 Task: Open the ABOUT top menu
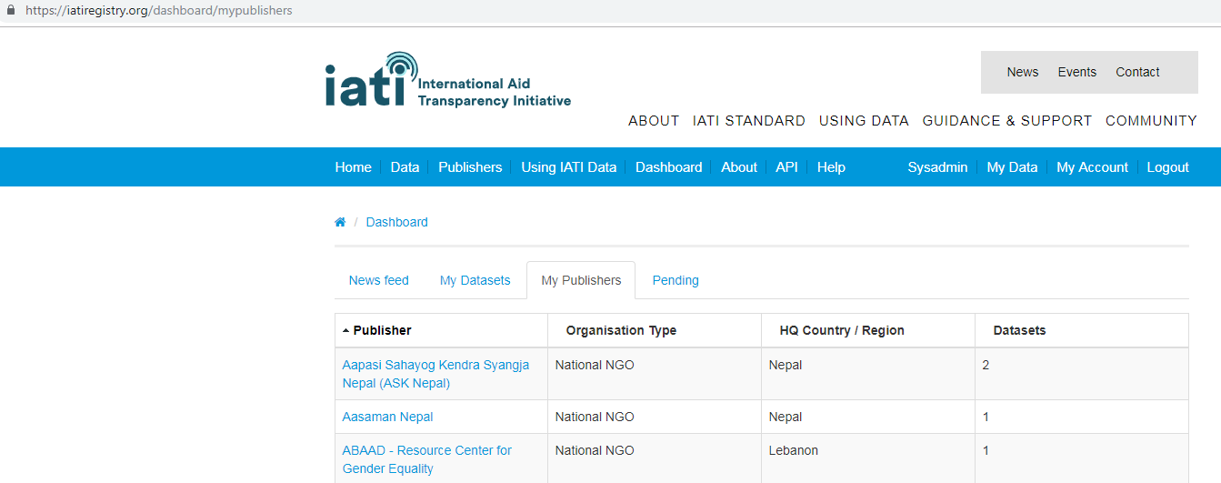(x=654, y=121)
